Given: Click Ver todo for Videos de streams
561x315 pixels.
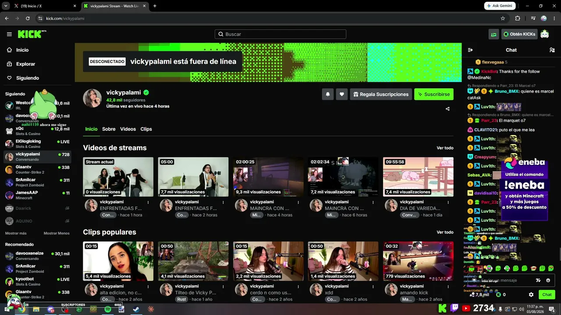Looking at the screenshot, I should pos(445,148).
